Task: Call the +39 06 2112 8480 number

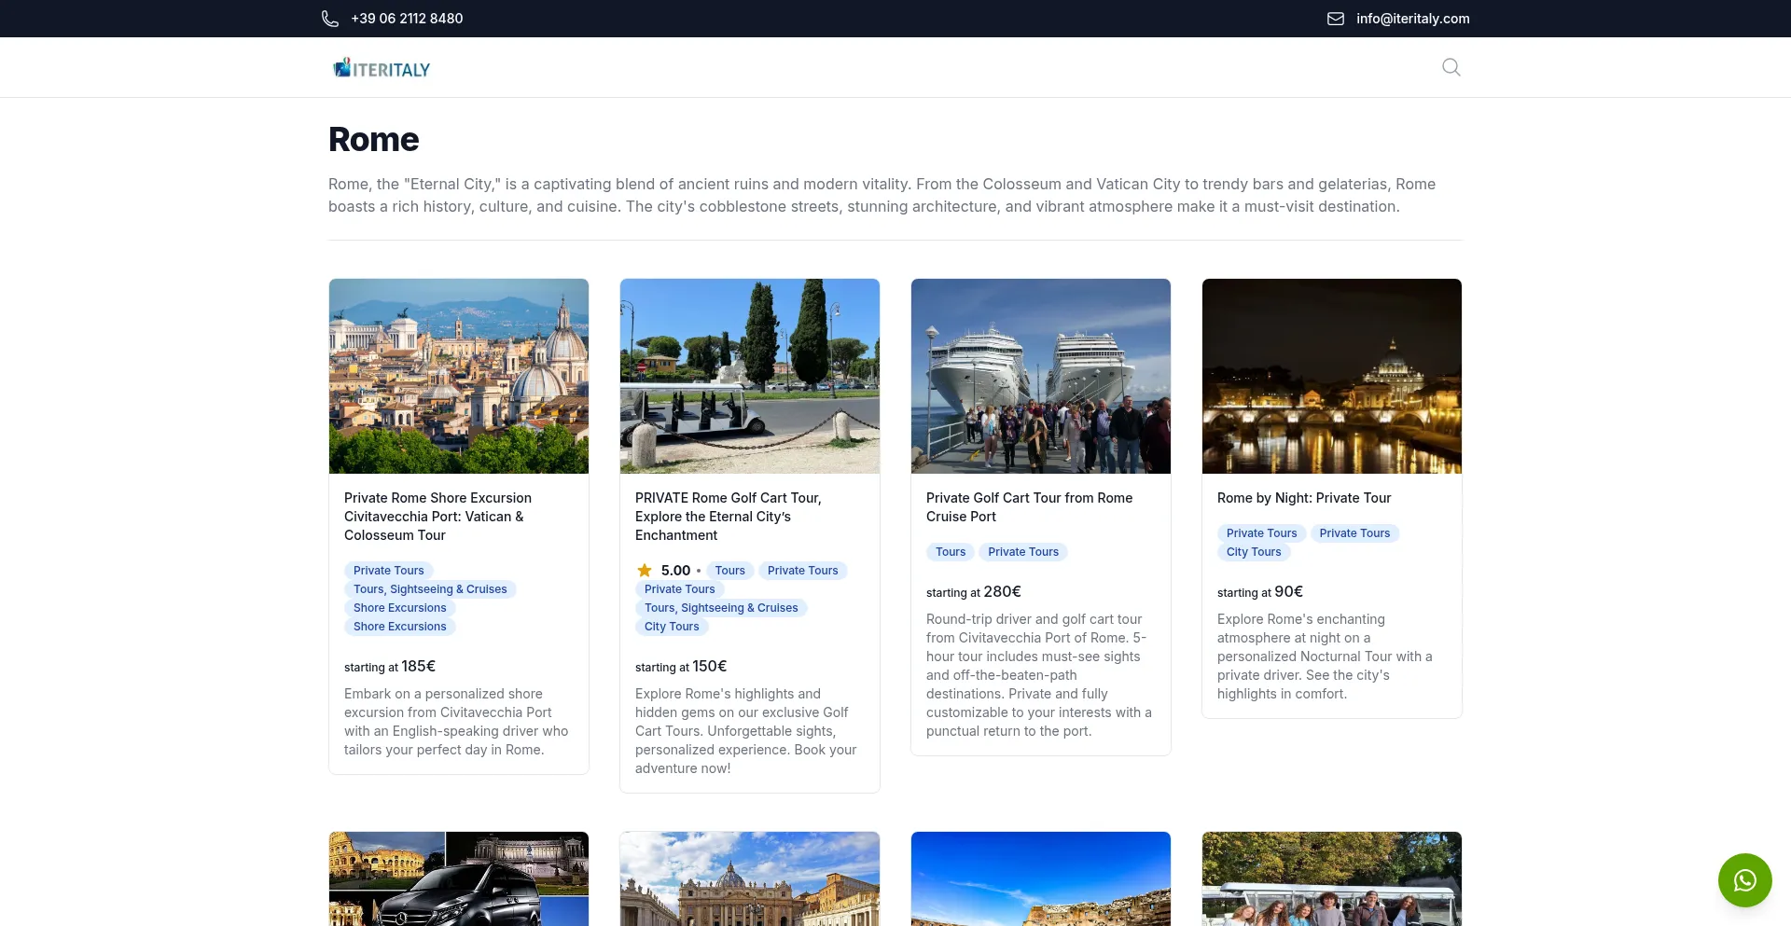Action: (407, 19)
